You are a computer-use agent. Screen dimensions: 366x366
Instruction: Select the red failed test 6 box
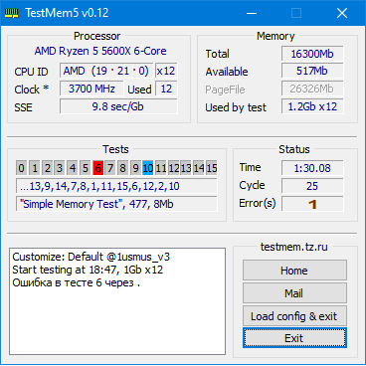pyautogui.click(x=97, y=168)
